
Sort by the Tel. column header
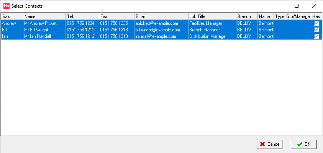tap(82, 16)
